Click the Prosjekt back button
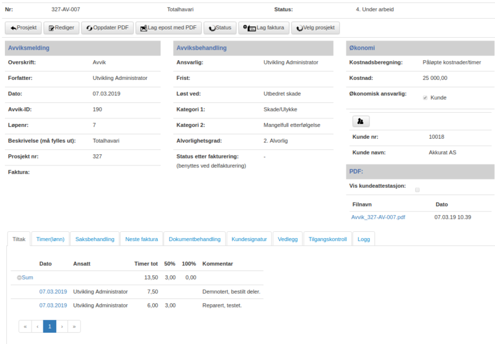Viewport: 495px width, 344px height. (x=23, y=28)
